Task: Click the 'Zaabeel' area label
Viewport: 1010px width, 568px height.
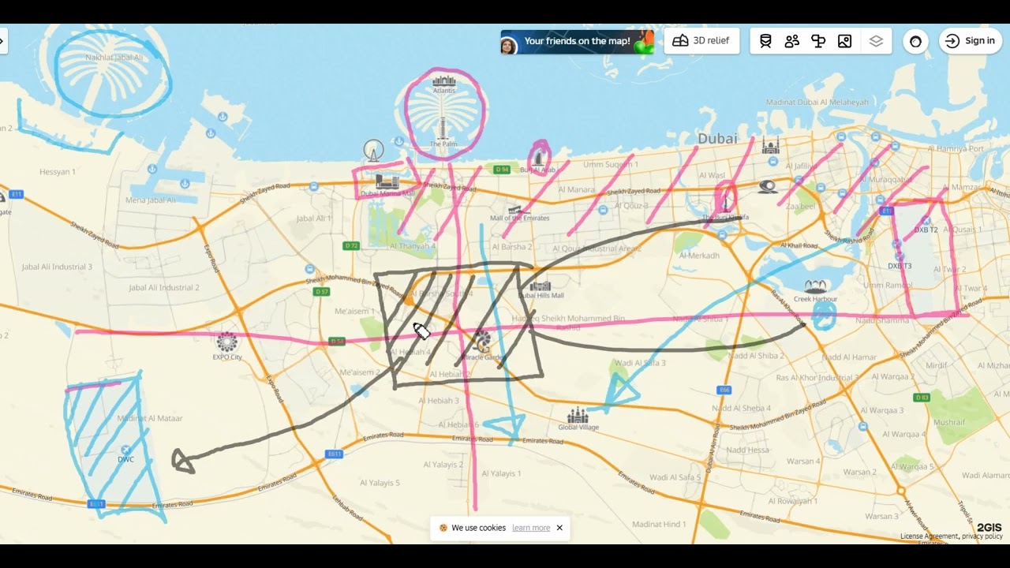Action: click(800, 206)
